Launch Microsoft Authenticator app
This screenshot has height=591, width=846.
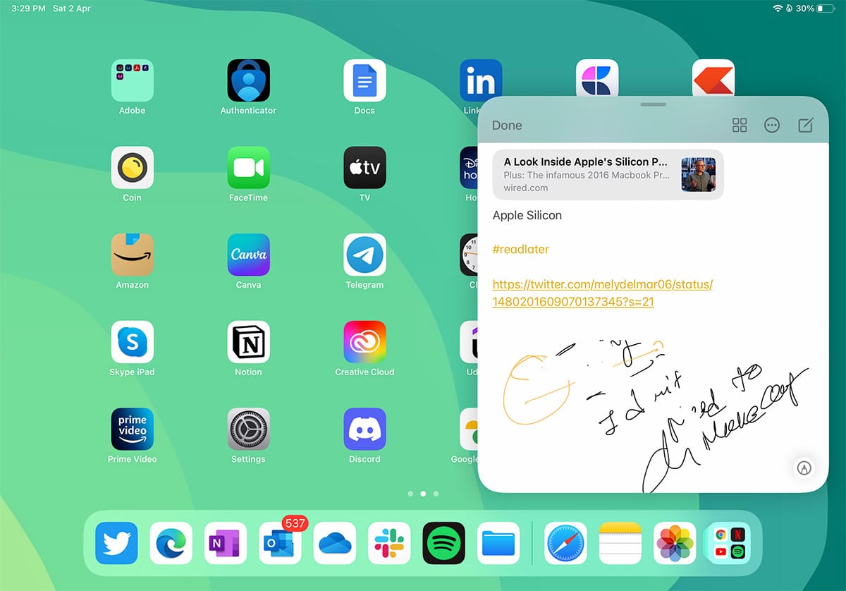(x=248, y=80)
